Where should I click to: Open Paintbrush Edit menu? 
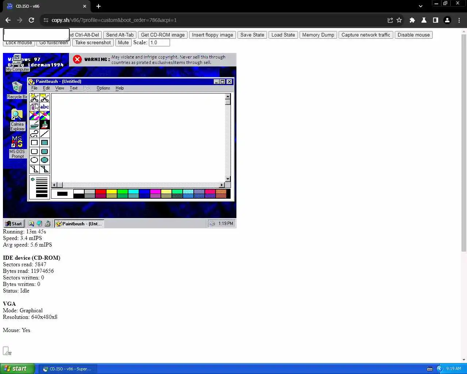pyautogui.click(x=46, y=88)
